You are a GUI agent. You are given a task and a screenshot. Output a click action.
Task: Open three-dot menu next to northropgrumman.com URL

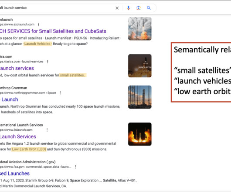(x=60, y=93)
